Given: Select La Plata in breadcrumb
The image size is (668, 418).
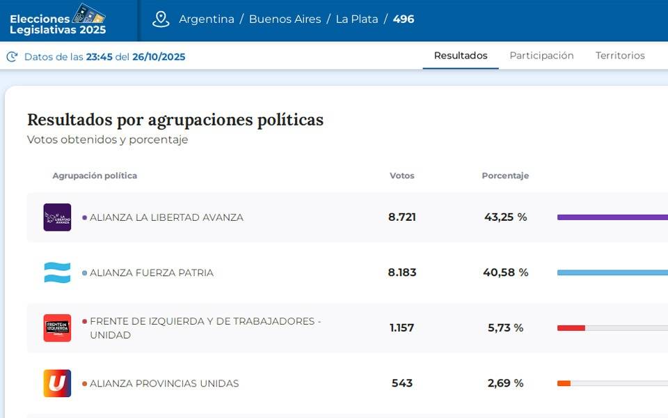Looking at the screenshot, I should point(357,20).
